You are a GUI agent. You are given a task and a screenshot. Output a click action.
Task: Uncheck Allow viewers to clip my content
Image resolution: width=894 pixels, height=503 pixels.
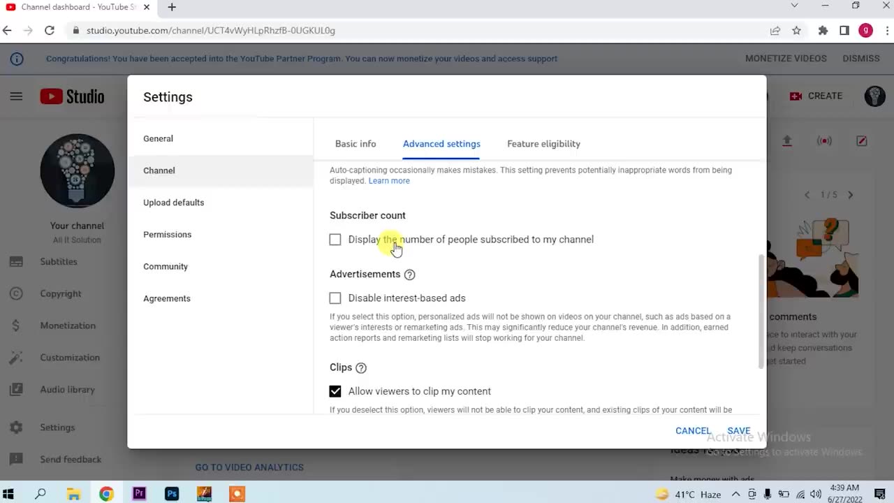point(335,391)
